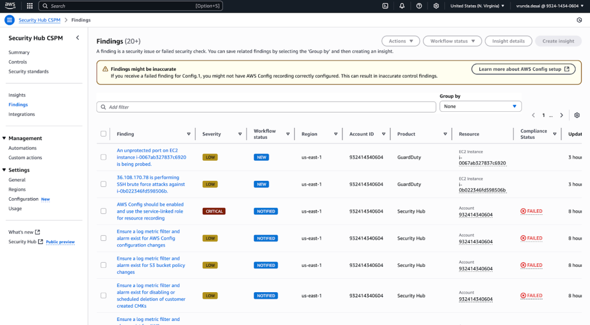Screen dimensions: 590x325
Task: Check the unprotected port on EC2 finding
Action: click(104, 157)
